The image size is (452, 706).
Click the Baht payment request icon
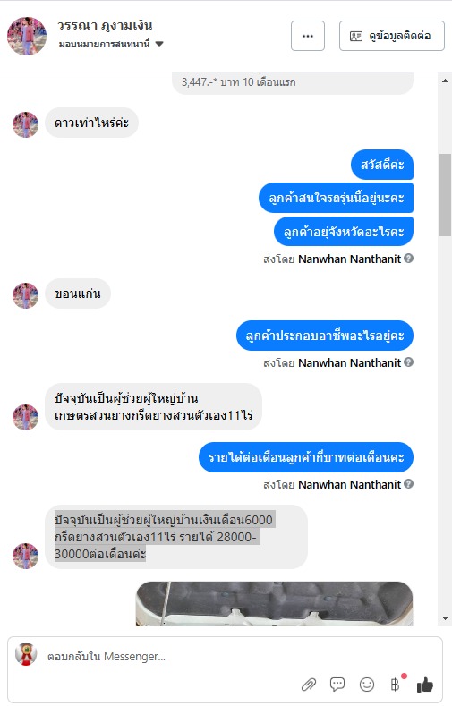tap(395, 685)
